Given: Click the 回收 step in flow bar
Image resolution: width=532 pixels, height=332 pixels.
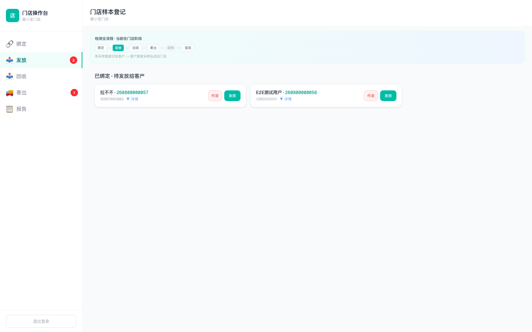Looking at the screenshot, I should [x=136, y=48].
